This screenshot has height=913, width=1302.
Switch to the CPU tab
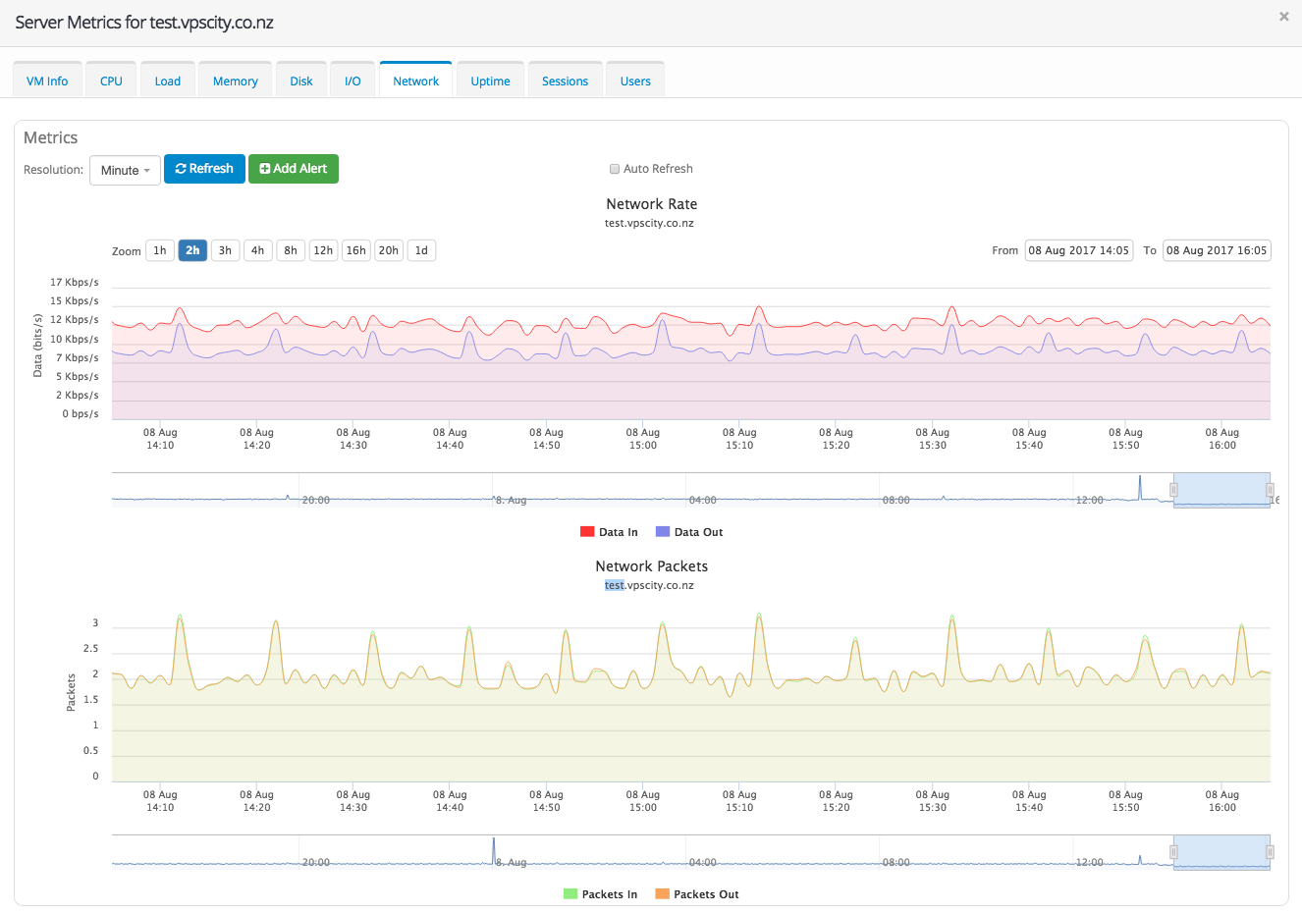(x=111, y=81)
